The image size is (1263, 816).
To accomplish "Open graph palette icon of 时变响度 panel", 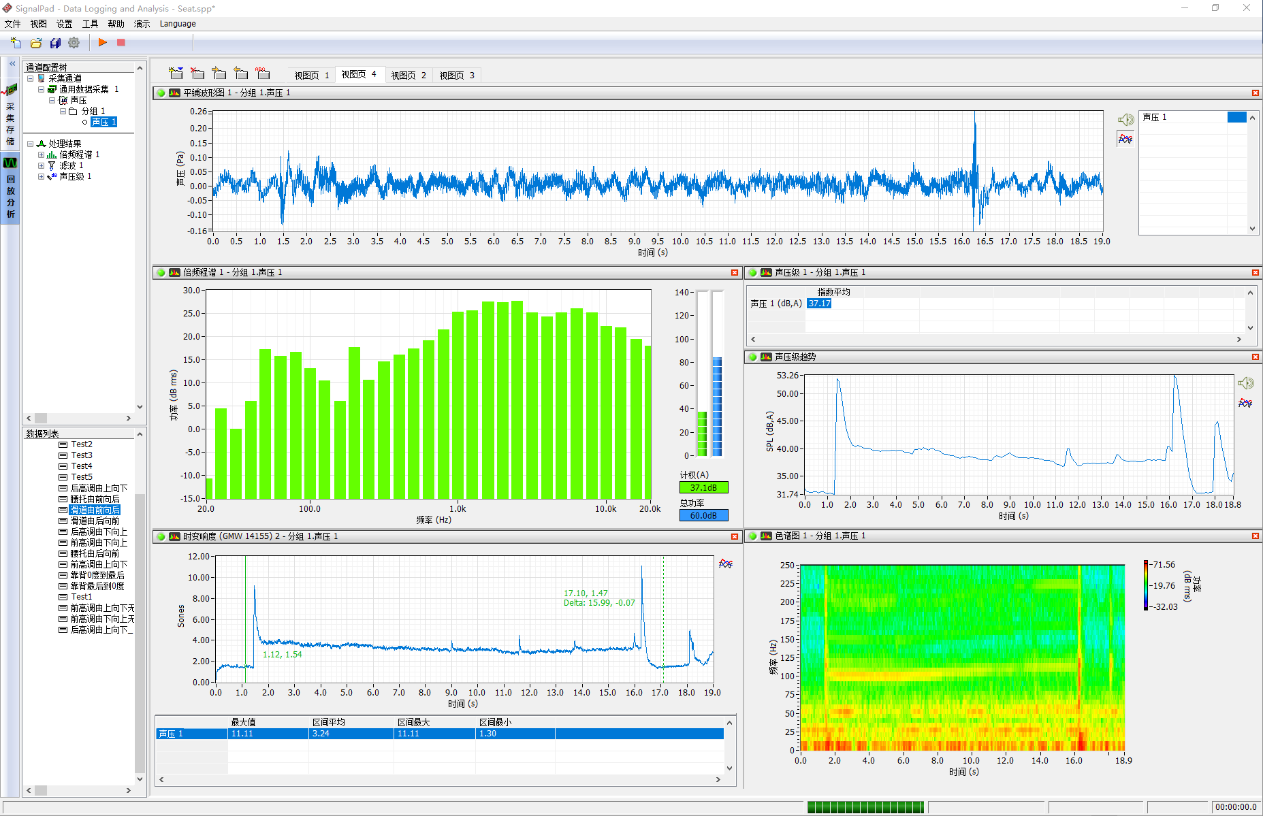I will [174, 536].
